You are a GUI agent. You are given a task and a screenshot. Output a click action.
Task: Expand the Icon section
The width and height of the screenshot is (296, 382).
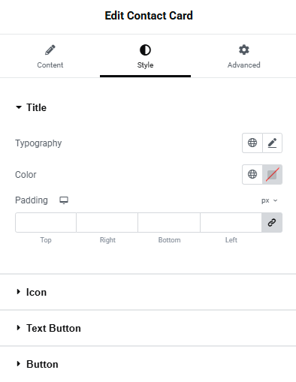pyautogui.click(x=148, y=292)
